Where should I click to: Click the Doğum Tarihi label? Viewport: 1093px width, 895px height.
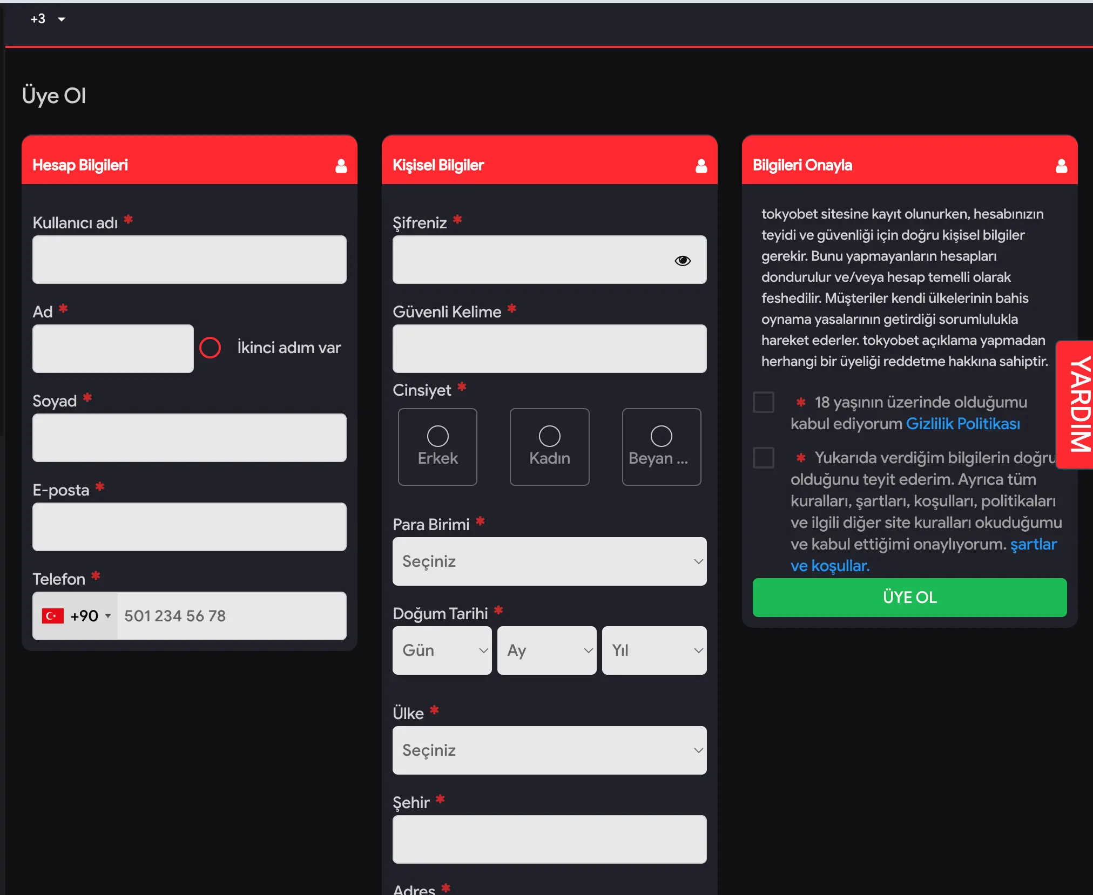[x=440, y=614]
